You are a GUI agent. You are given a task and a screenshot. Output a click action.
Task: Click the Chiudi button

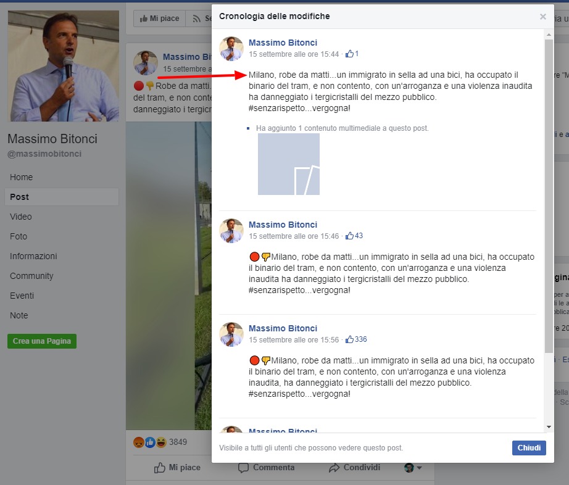click(529, 447)
